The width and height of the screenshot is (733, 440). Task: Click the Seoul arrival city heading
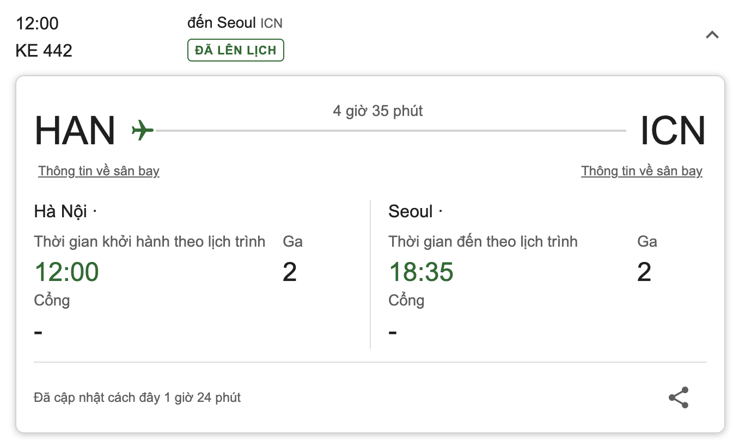point(411,211)
